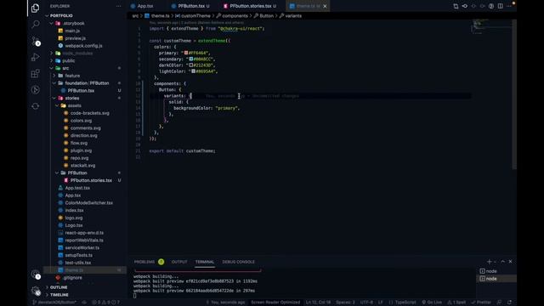Open webpack.config.js in the explorer
Screen dimensions: 544x306
[x=83, y=46]
